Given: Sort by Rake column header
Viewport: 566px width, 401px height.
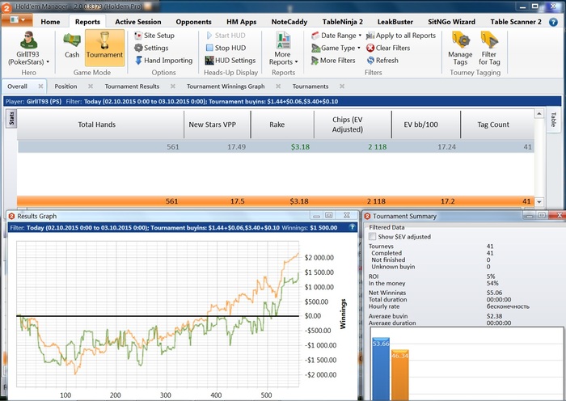Looking at the screenshot, I should pos(282,125).
